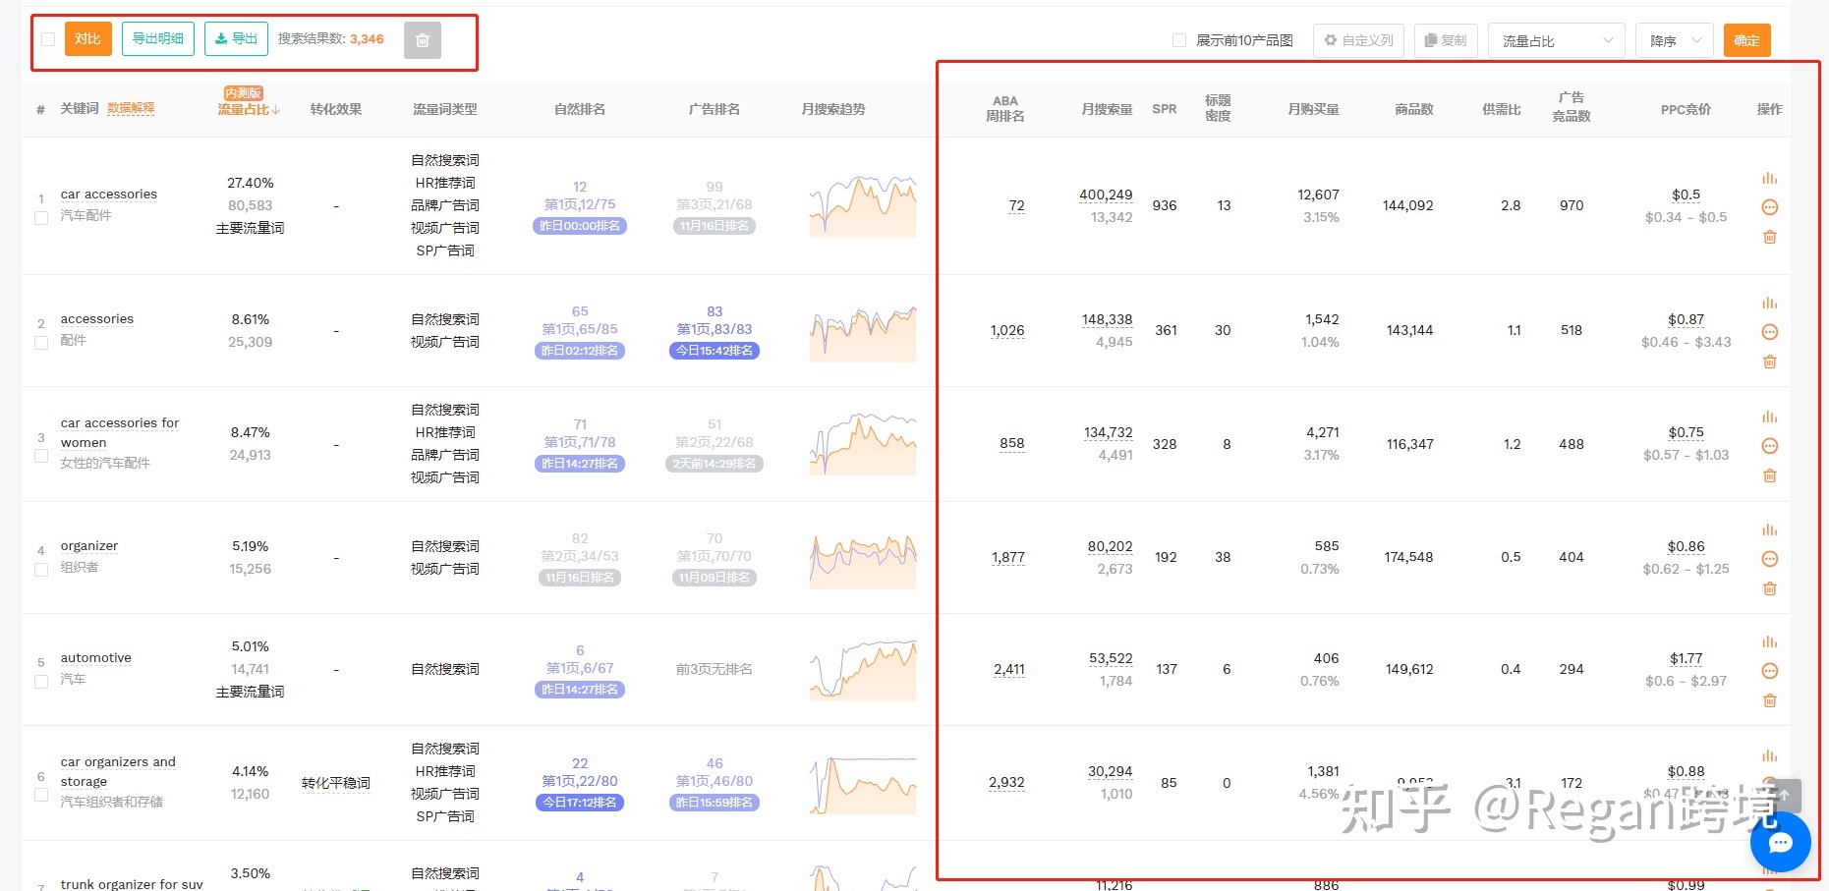The image size is (1829, 891).
Task: Open bar chart icon for car accessories row
Action: [x=1769, y=178]
